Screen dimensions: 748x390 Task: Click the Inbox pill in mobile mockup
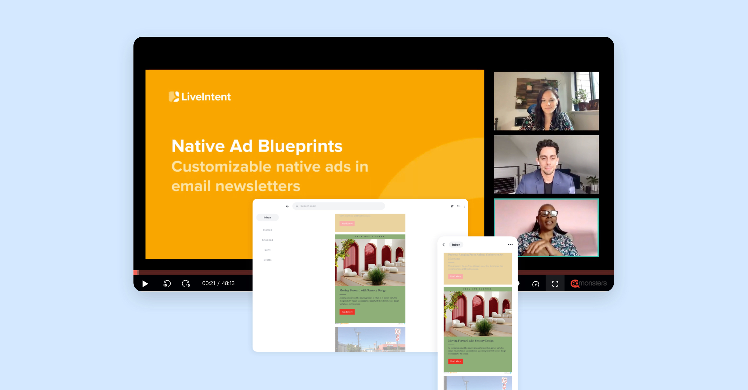point(456,244)
